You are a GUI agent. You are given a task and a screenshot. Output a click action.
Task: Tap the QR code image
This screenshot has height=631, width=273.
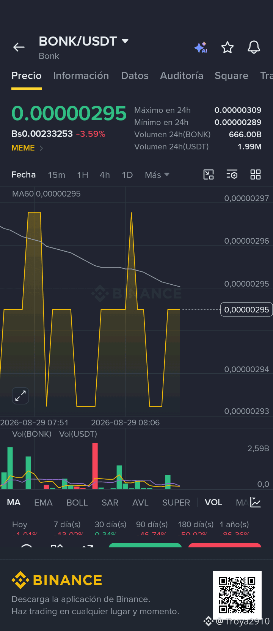(237, 595)
